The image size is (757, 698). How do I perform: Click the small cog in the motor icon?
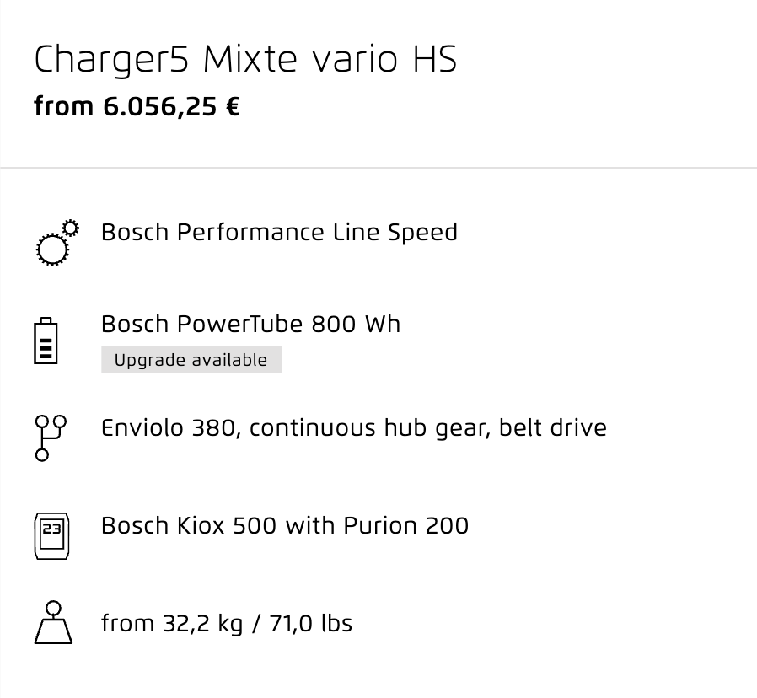(71, 228)
